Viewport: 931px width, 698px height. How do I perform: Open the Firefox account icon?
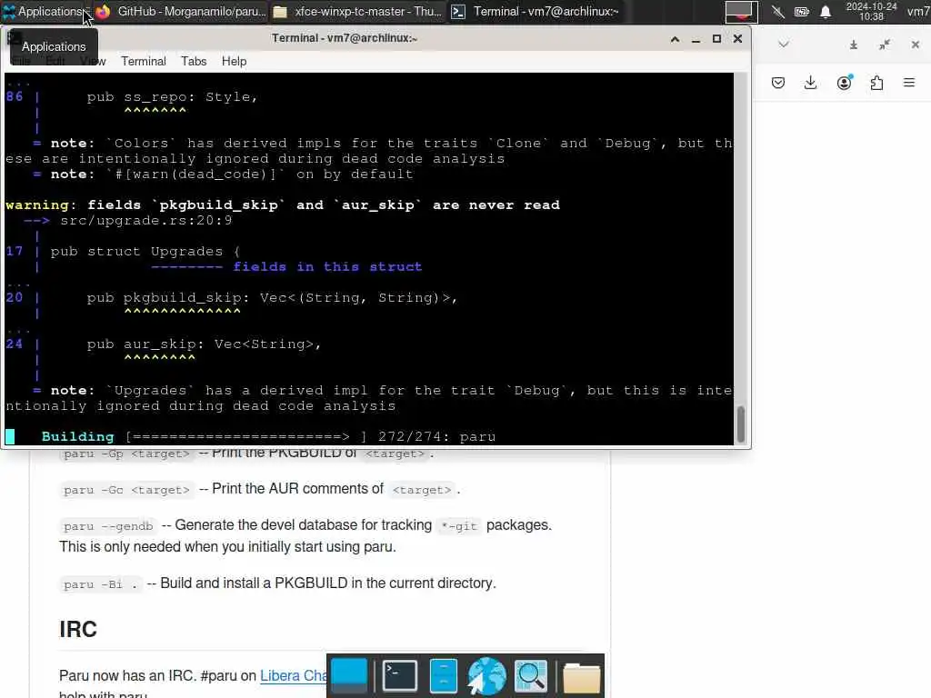click(x=845, y=83)
